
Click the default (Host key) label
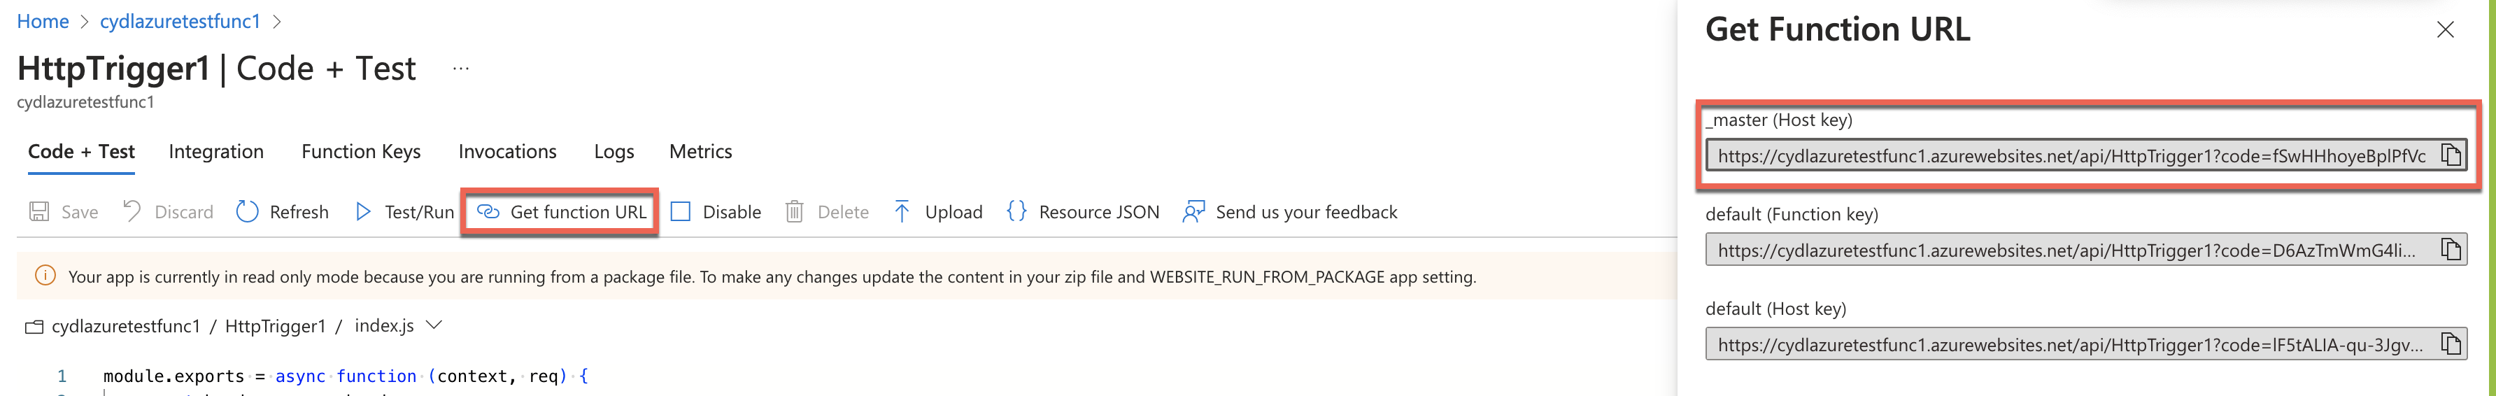pos(1776,308)
